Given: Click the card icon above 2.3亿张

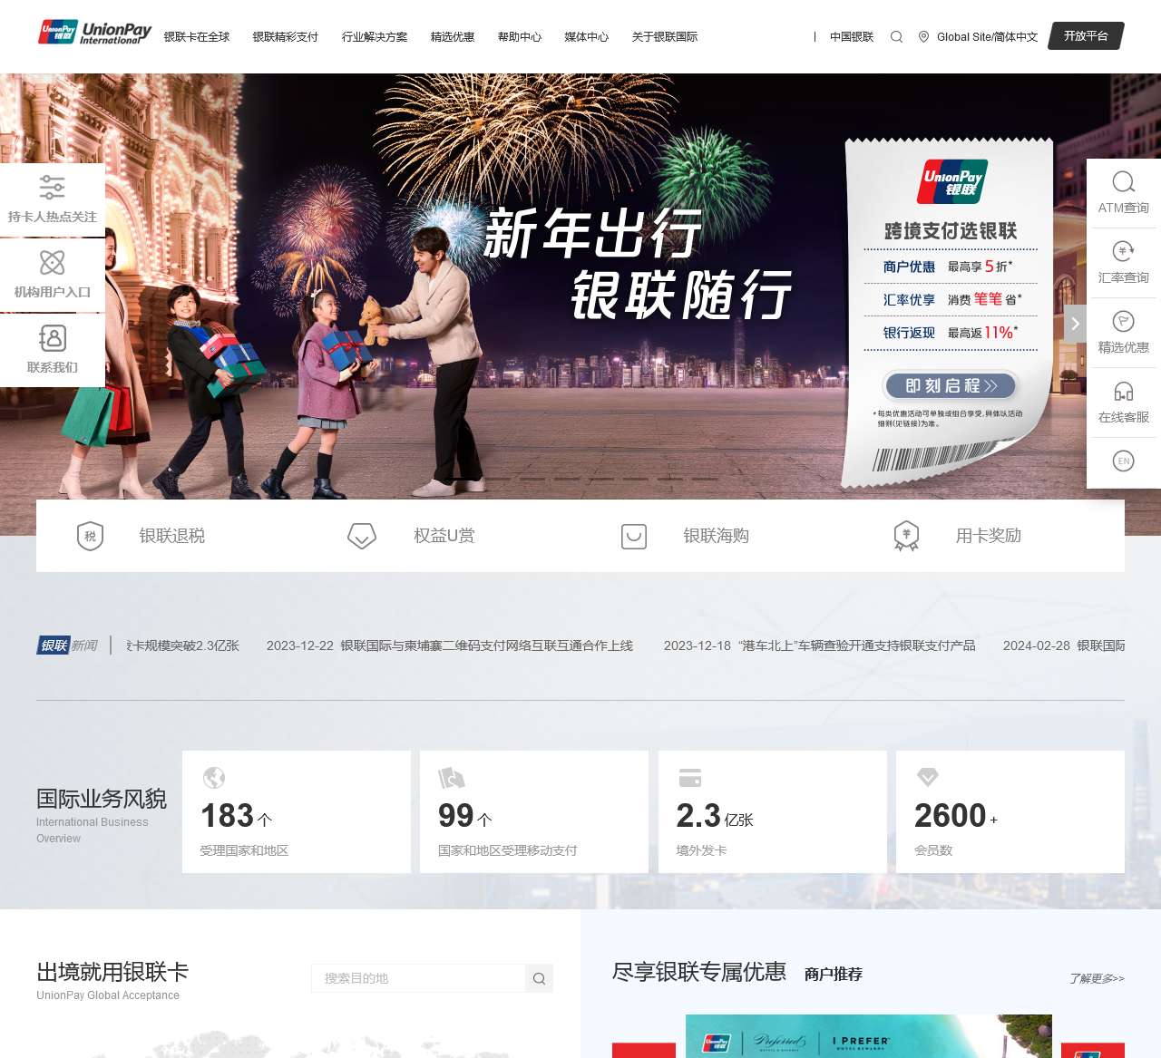Looking at the screenshot, I should 690,778.
